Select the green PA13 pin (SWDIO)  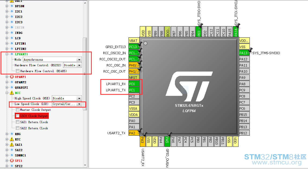[244, 53]
